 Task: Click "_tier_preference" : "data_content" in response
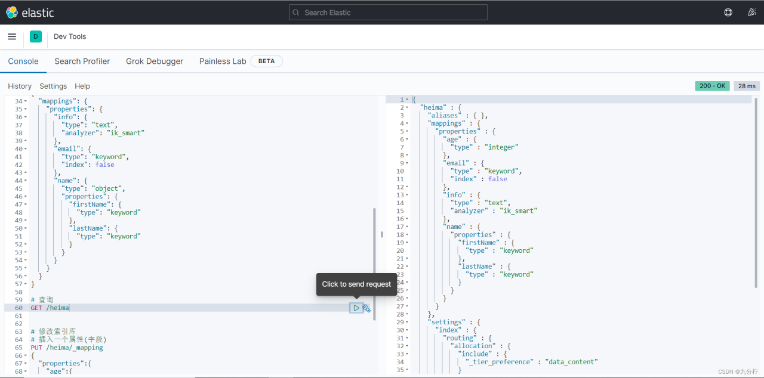click(531, 362)
